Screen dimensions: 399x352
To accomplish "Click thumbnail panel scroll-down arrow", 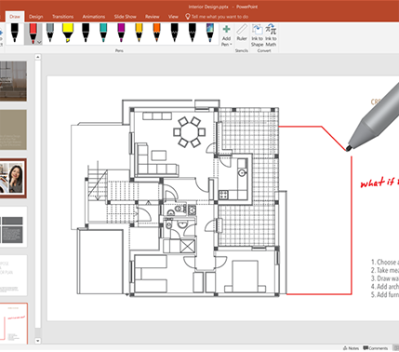I will [38, 341].
